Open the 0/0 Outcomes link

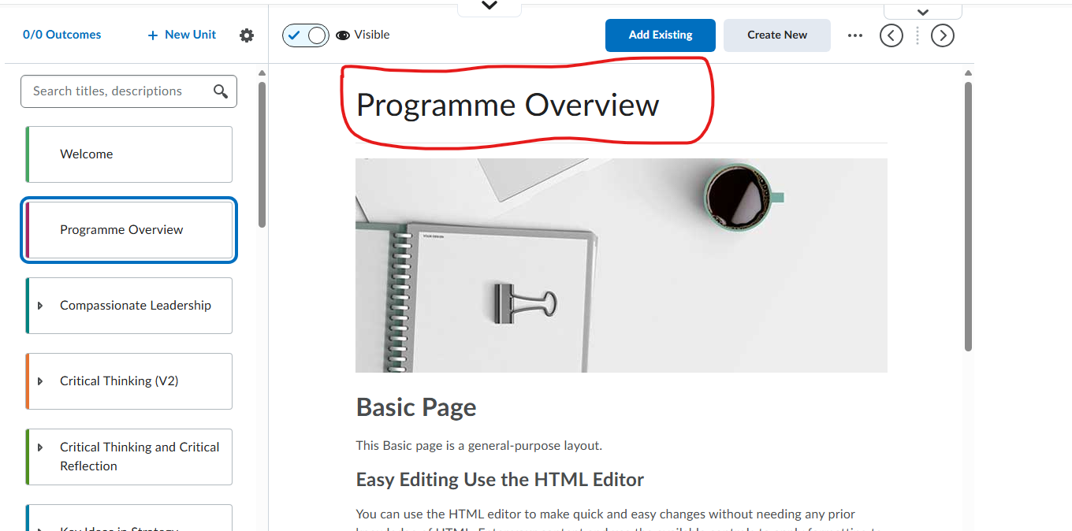62,35
